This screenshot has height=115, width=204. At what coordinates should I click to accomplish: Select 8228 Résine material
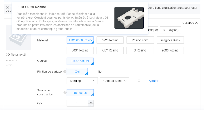[110, 40]
